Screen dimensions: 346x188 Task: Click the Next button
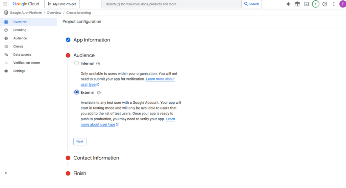80,142
